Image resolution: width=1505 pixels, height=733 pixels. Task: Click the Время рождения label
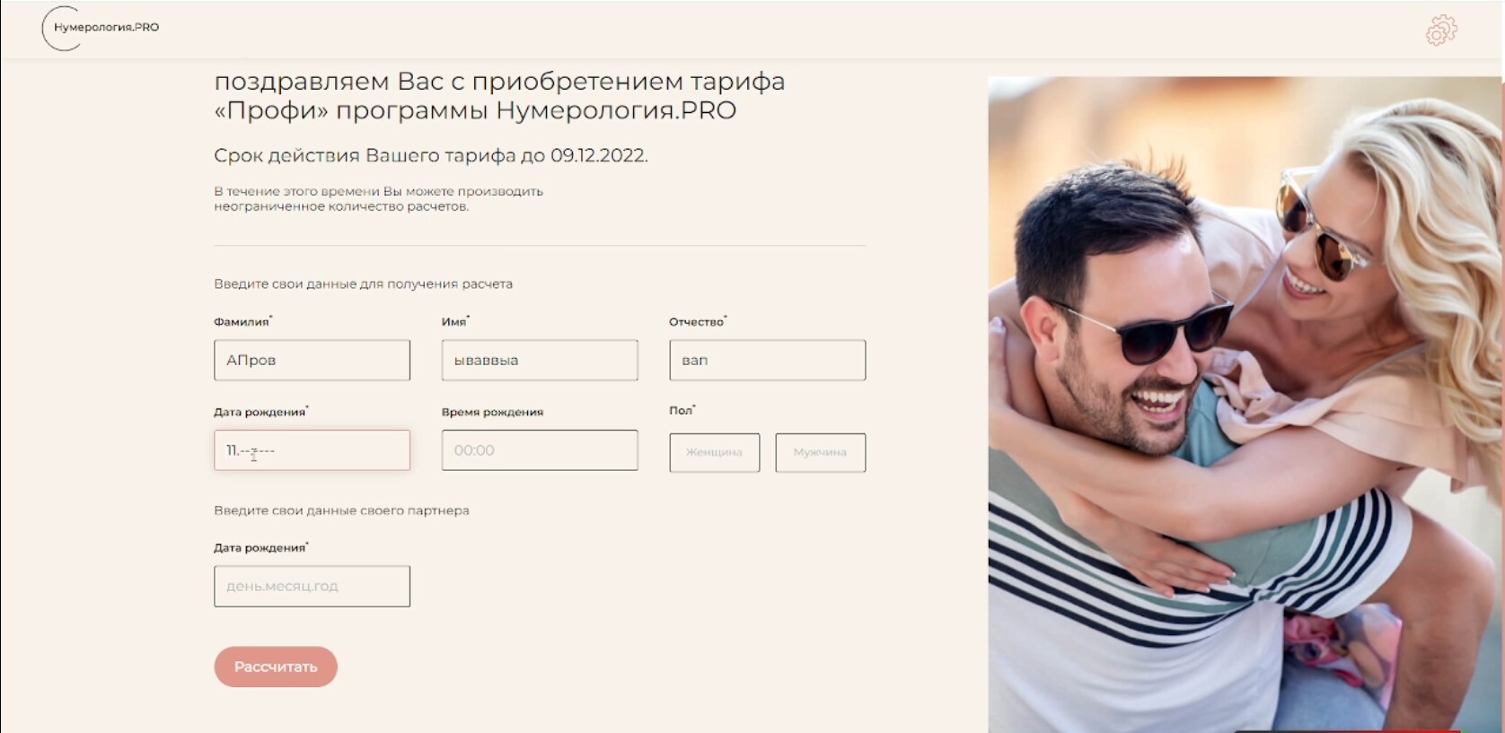click(492, 412)
